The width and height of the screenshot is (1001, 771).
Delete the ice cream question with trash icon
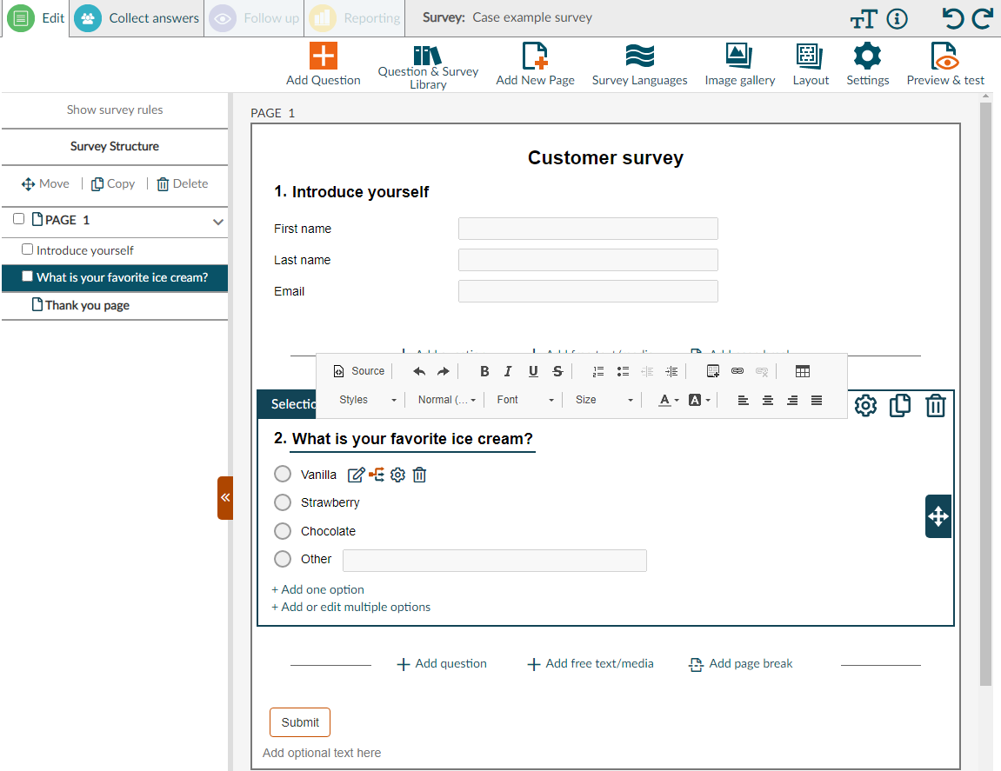pos(936,405)
